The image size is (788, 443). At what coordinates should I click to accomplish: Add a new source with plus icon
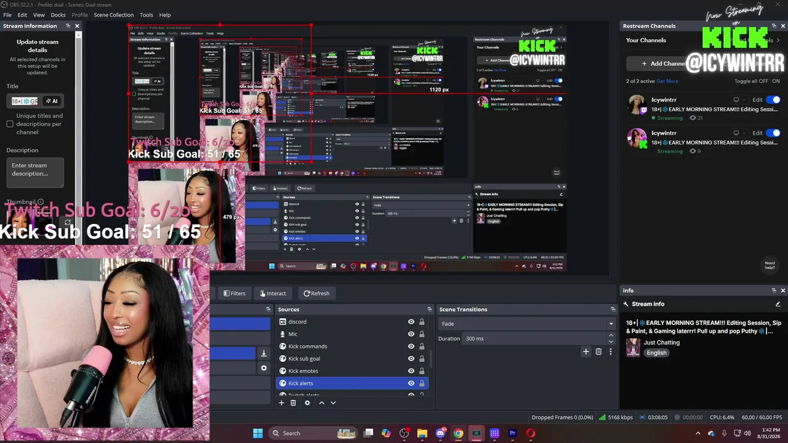click(x=282, y=403)
